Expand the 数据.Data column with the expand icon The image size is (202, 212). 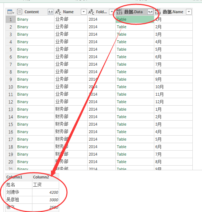click(150, 12)
